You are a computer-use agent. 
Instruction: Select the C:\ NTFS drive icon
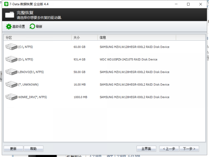coord(11,47)
